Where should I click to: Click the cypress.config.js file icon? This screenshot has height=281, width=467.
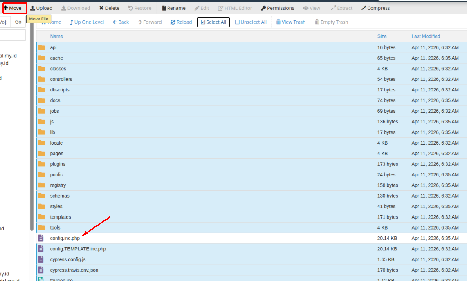coord(41,259)
